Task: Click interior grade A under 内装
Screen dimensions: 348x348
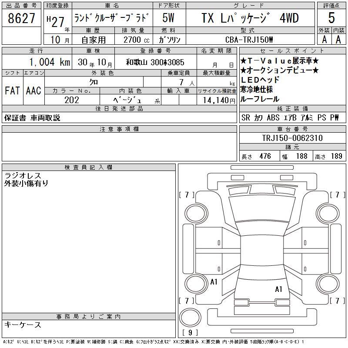Action: click(338, 40)
